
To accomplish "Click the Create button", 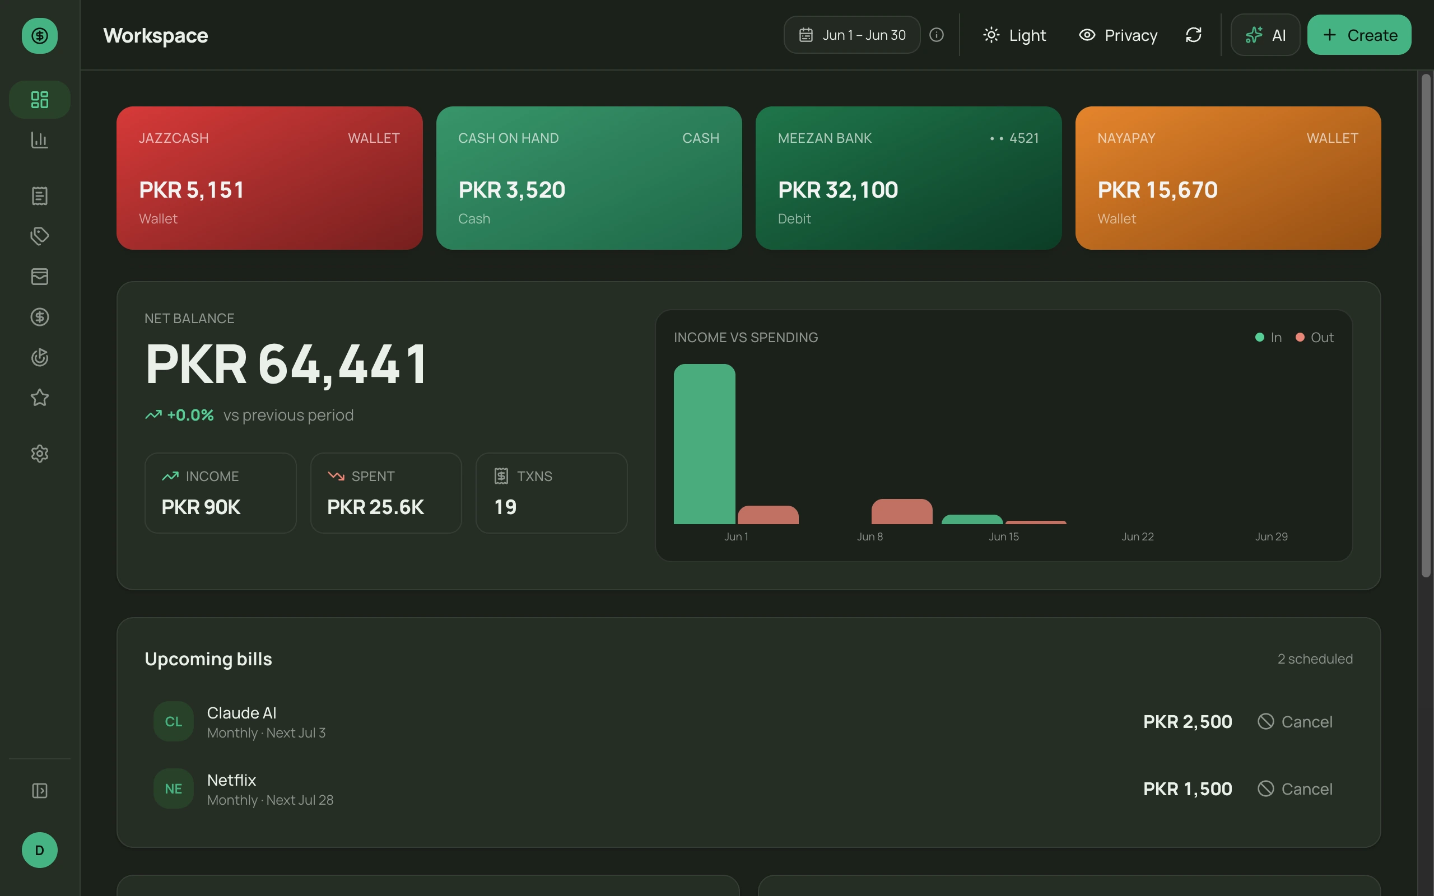I will 1359,35.
